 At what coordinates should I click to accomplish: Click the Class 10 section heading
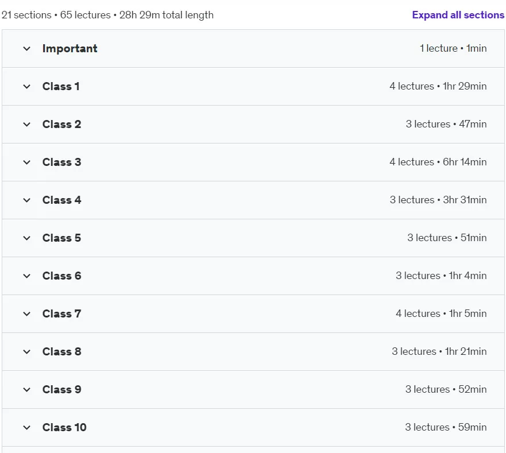(x=64, y=427)
